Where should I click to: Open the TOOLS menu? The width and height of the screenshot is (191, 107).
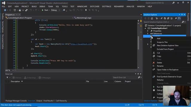coord(65,7)
